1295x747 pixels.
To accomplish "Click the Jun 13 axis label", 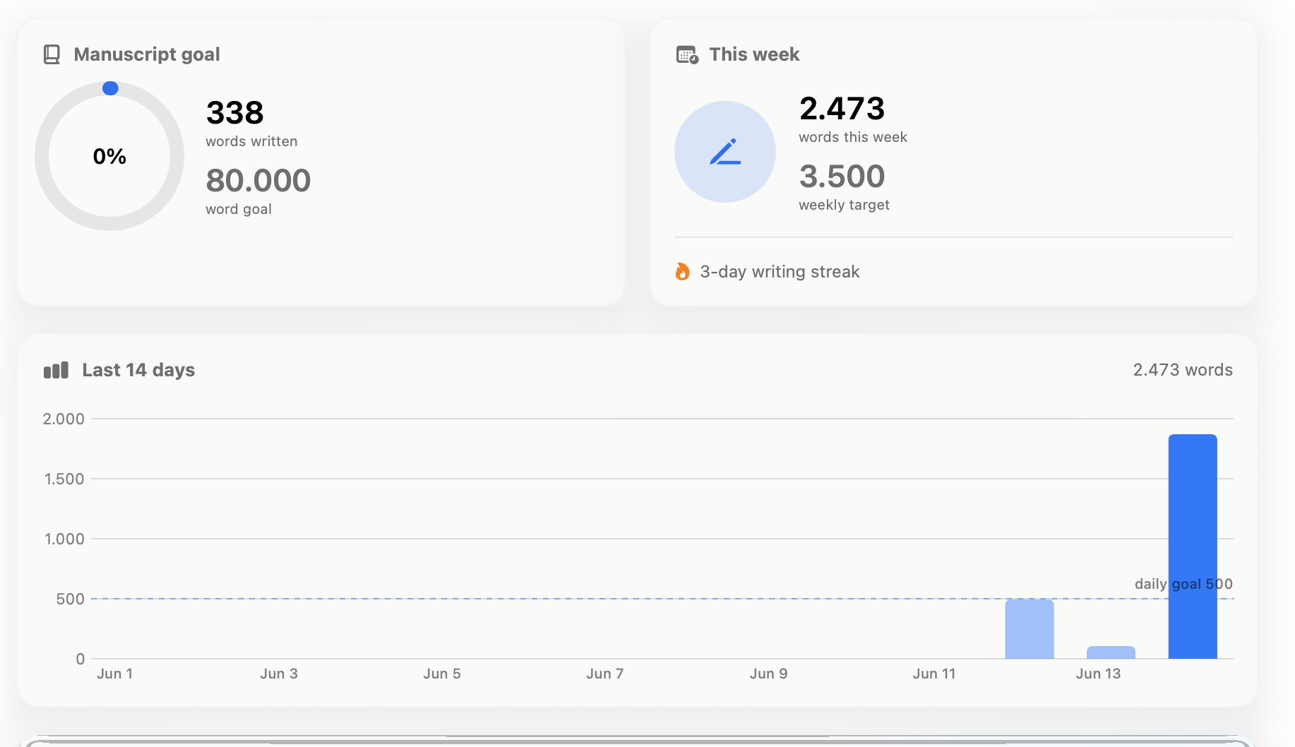I will coord(1098,674).
